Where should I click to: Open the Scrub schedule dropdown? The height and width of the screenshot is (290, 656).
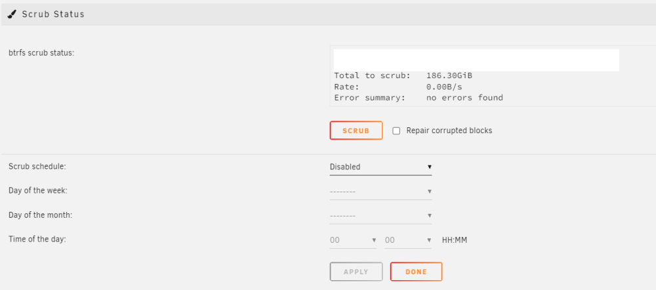pos(380,167)
